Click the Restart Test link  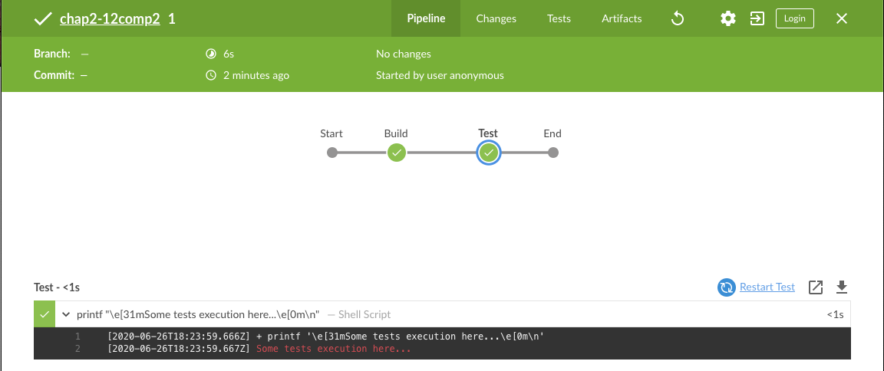(767, 287)
